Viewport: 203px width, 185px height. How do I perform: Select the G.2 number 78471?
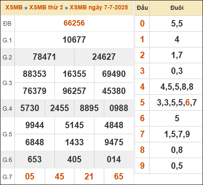(x=44, y=57)
